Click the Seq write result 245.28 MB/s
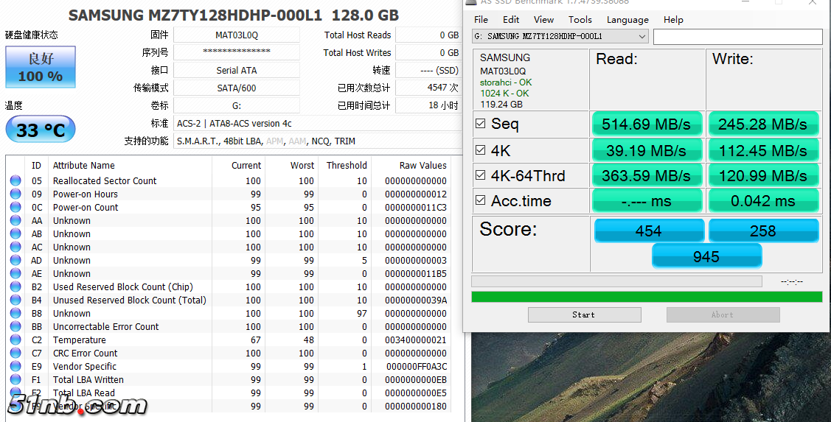This screenshot has width=831, height=422. tap(763, 124)
